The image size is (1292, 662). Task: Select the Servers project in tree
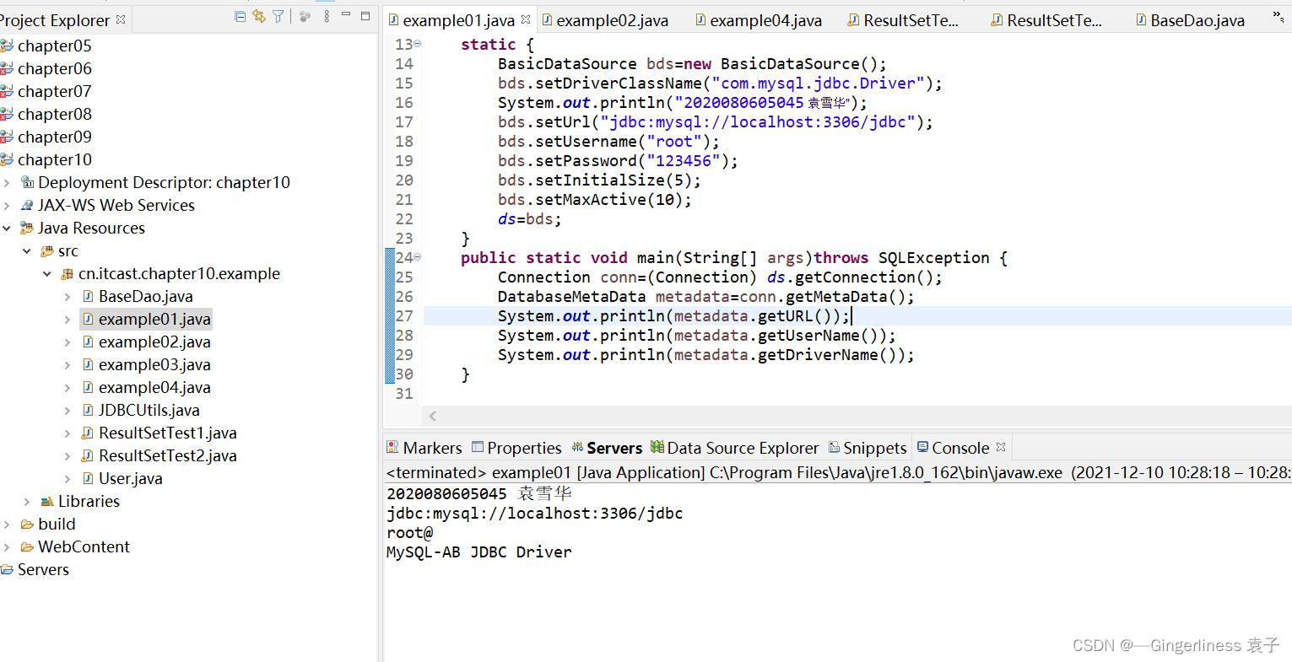[43, 569]
